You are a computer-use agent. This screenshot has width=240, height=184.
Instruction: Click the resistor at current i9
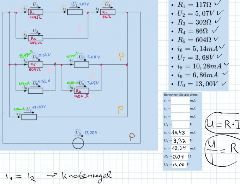(29, 117)
